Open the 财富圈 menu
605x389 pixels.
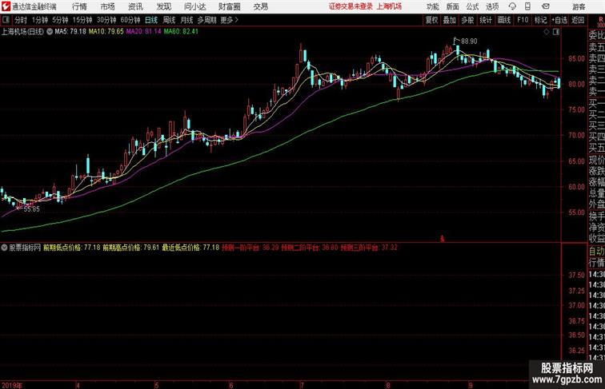tap(229, 6)
